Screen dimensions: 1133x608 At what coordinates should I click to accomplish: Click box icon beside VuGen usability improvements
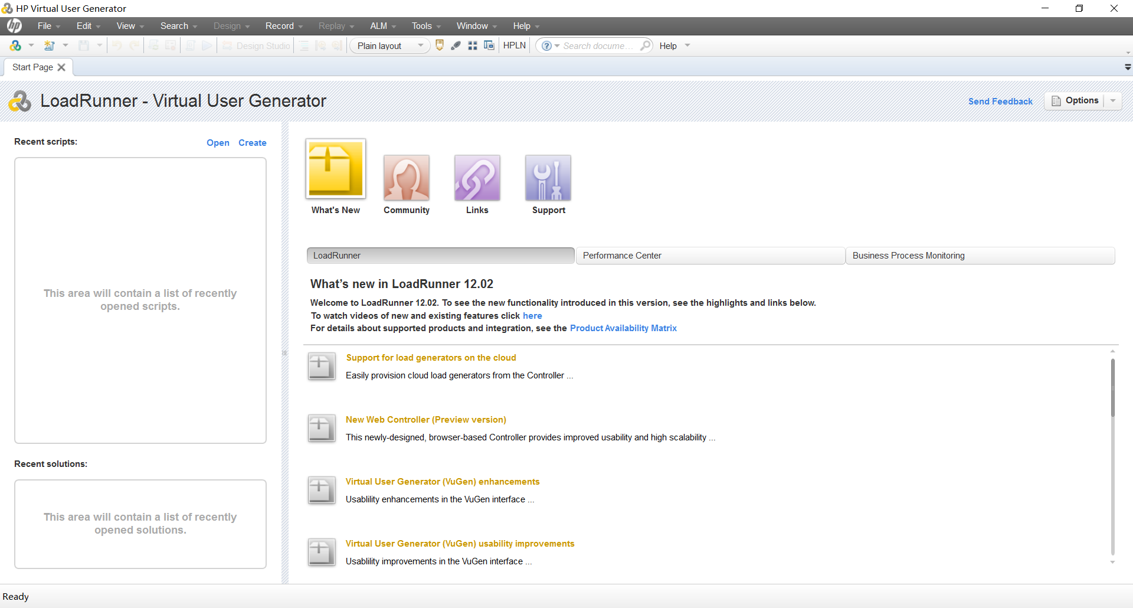pos(322,553)
